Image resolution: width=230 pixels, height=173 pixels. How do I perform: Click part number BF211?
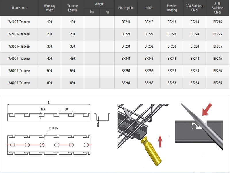(126, 22)
